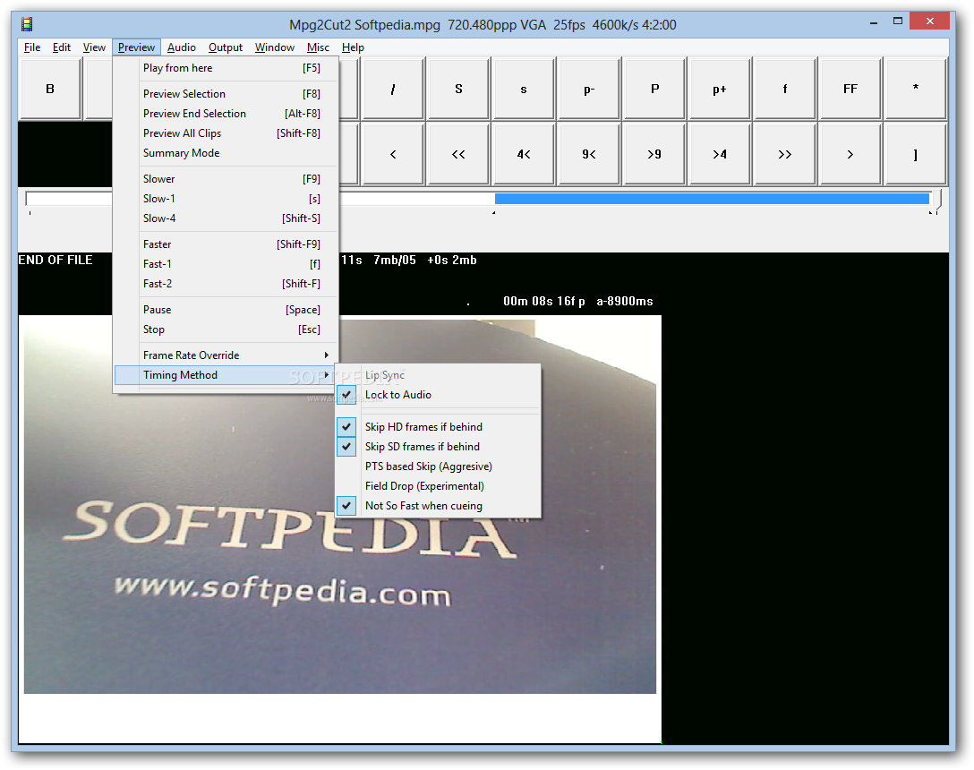Jump back with the << button
Viewport: 974px width, 770px height.
click(x=458, y=154)
